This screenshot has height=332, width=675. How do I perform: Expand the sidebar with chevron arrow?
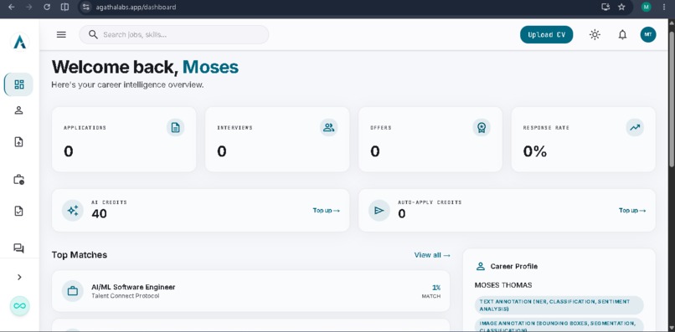[x=19, y=278]
